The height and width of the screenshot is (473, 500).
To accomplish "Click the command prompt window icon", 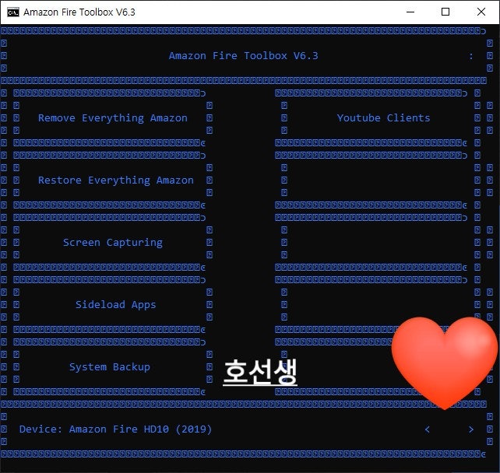I will coord(13,12).
